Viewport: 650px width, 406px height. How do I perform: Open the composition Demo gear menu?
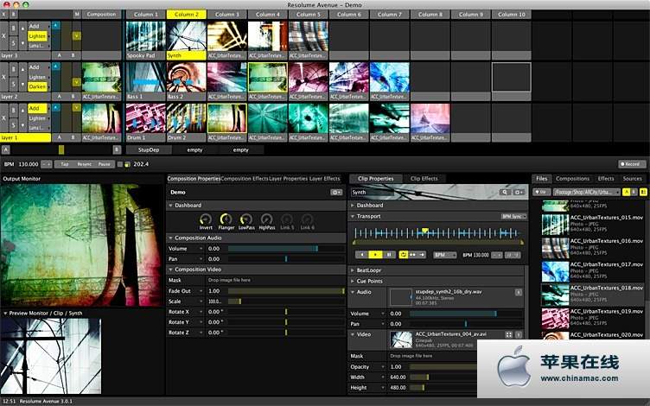tap(336, 193)
